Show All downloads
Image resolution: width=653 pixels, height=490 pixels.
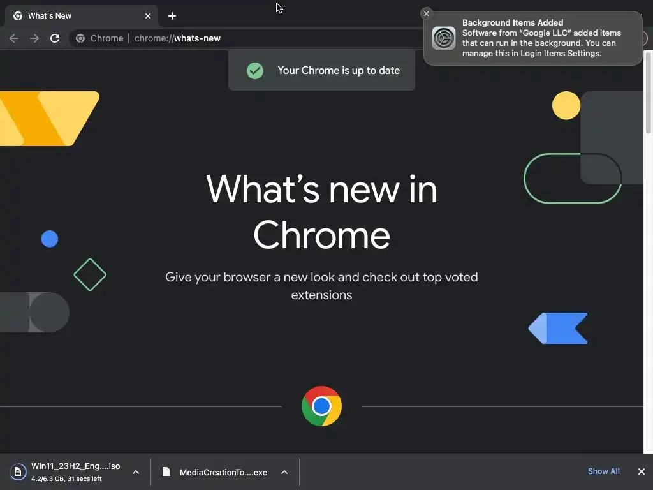603,471
